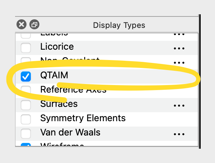Viewport: 215px width, 163px height.
Task: Enable the Reference Axes checkbox
Action: (x=26, y=90)
